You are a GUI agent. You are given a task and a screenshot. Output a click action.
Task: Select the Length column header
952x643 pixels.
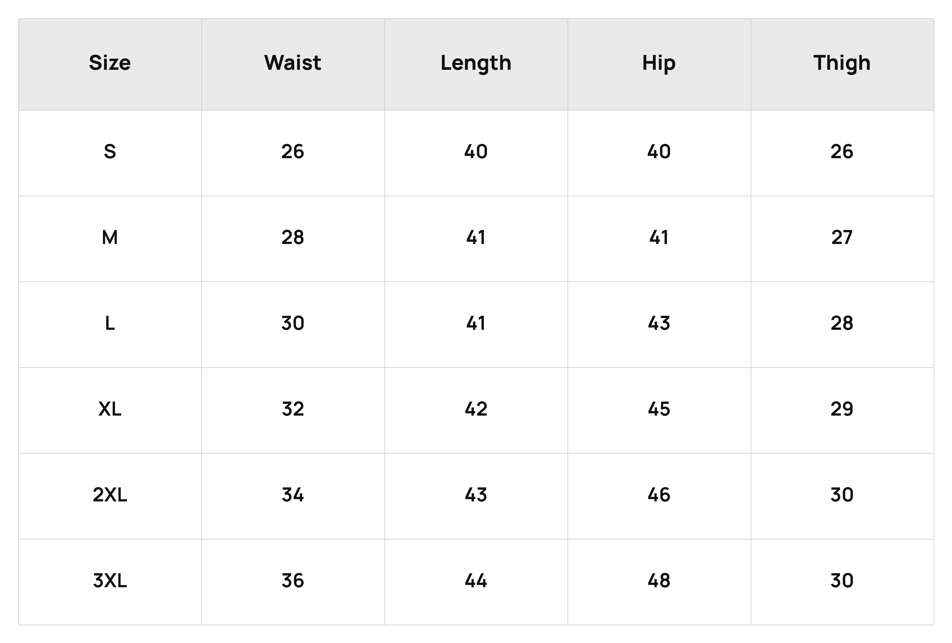click(476, 64)
